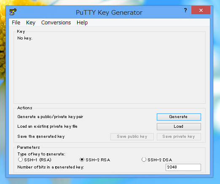Click 'Number of bits in a generated key' label
Viewport: 220px width, 184px height.
point(51,167)
